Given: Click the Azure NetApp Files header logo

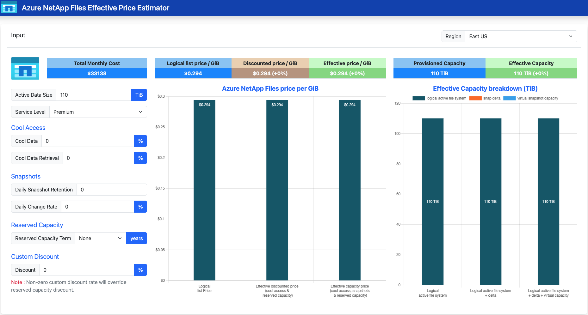Looking at the screenshot, I should coord(9,8).
